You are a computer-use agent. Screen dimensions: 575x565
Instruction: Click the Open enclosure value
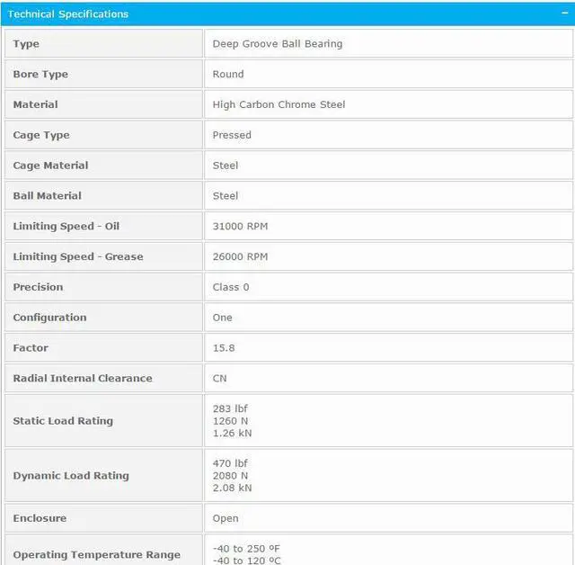point(226,518)
